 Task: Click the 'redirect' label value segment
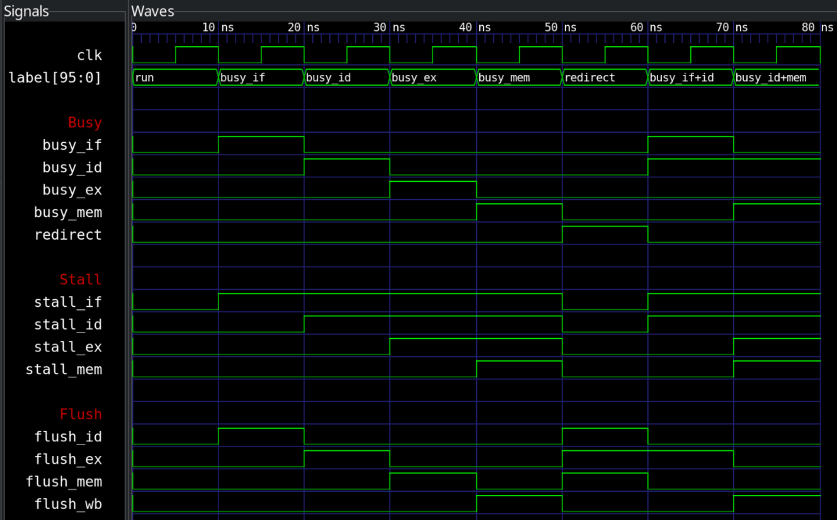(605, 78)
